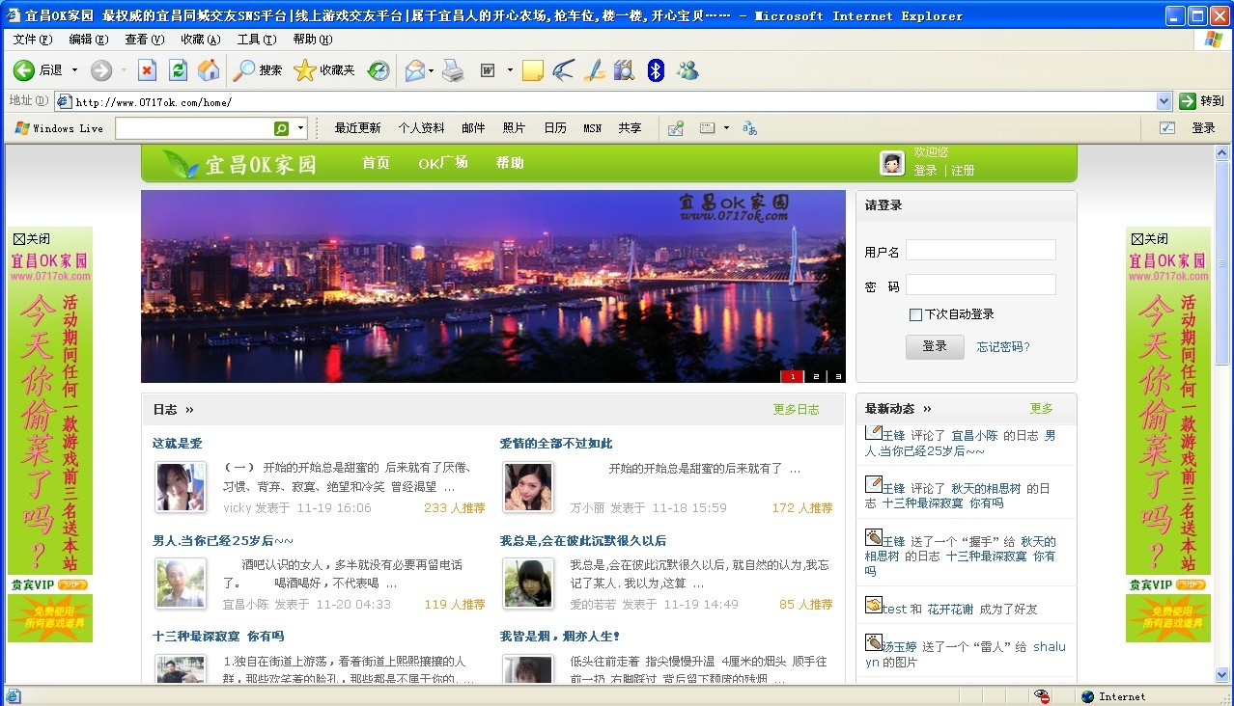Click the Bluetooth icon in toolbar
The width and height of the screenshot is (1234, 706).
point(656,70)
